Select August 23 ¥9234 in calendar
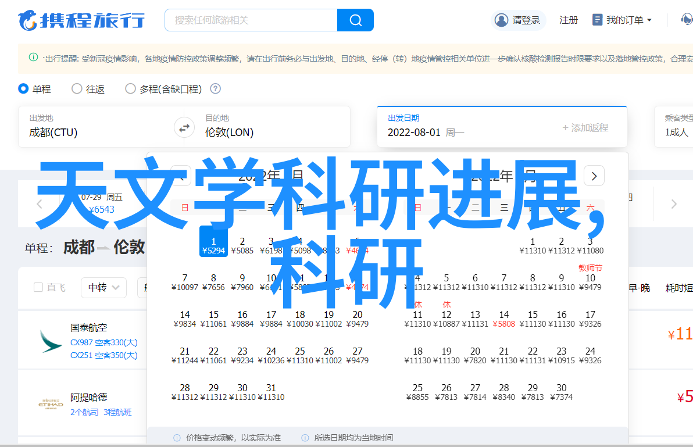 click(x=242, y=356)
